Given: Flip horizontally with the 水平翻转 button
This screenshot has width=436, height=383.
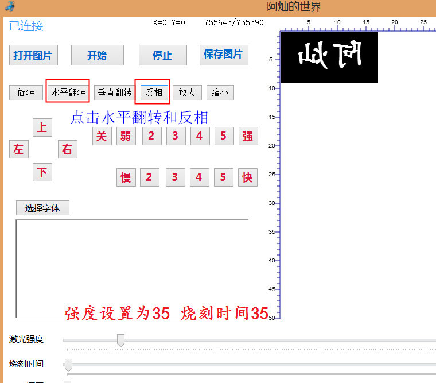Looking at the screenshot, I should pyautogui.click(x=68, y=92).
